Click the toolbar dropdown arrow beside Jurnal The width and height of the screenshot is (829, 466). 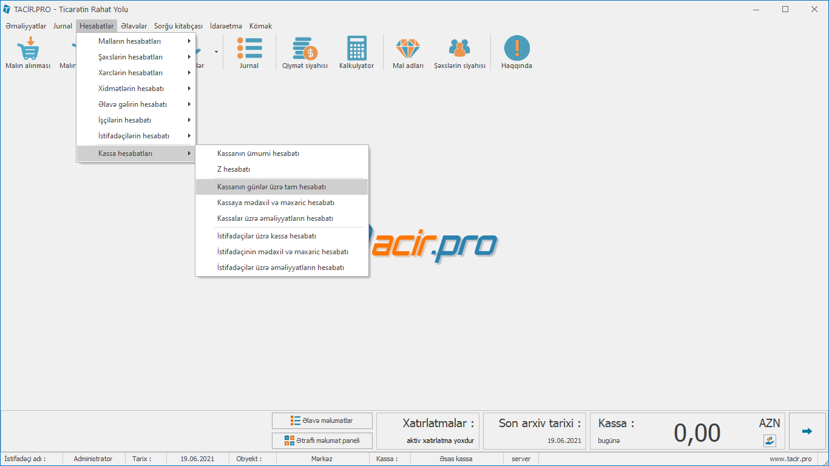216,52
